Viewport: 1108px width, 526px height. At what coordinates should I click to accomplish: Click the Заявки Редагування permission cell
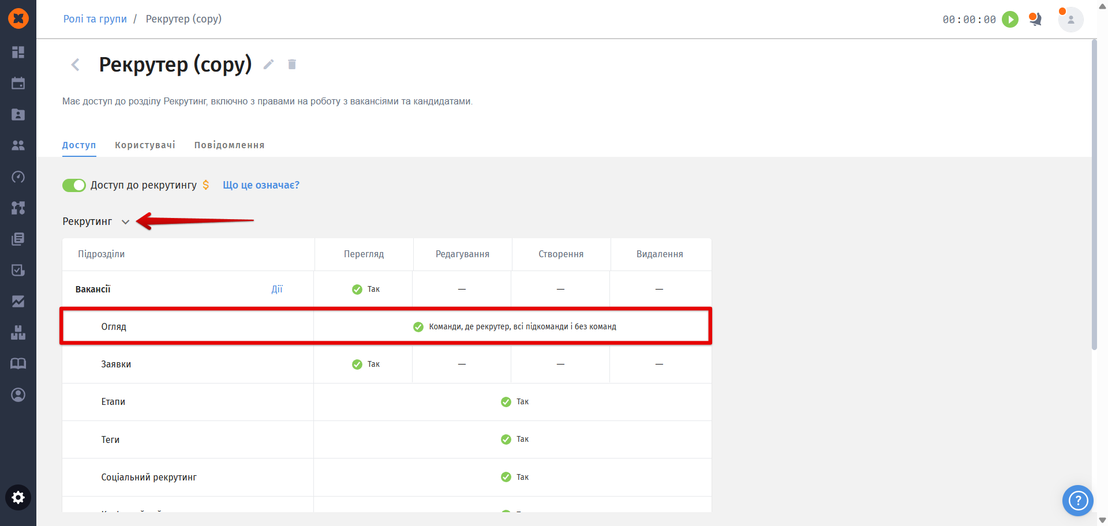click(x=462, y=365)
